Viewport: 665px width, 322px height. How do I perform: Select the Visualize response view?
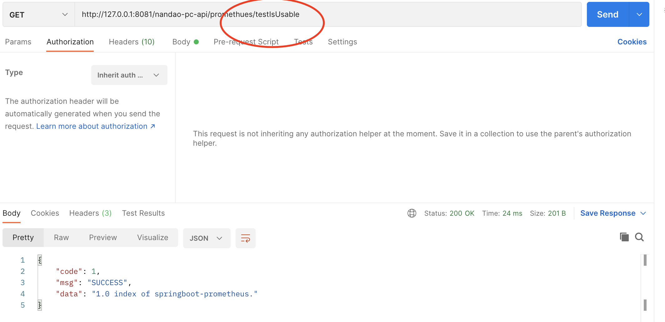(x=152, y=237)
